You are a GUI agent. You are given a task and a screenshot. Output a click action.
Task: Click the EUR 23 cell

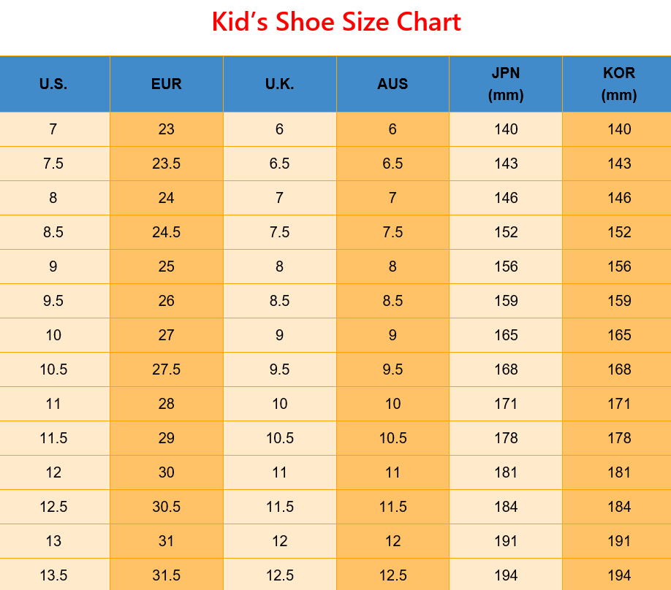click(x=167, y=129)
